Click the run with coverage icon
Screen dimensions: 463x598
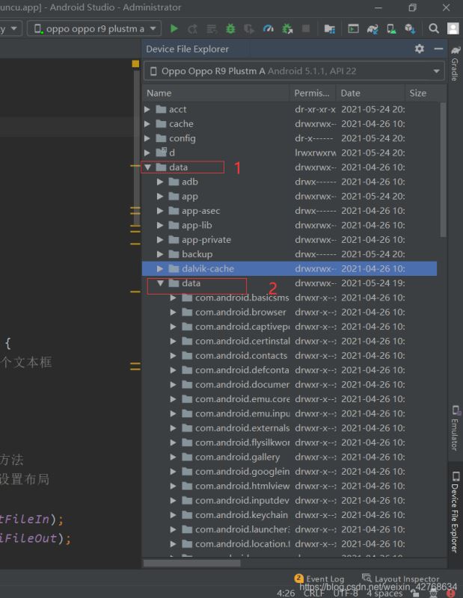[x=249, y=28]
